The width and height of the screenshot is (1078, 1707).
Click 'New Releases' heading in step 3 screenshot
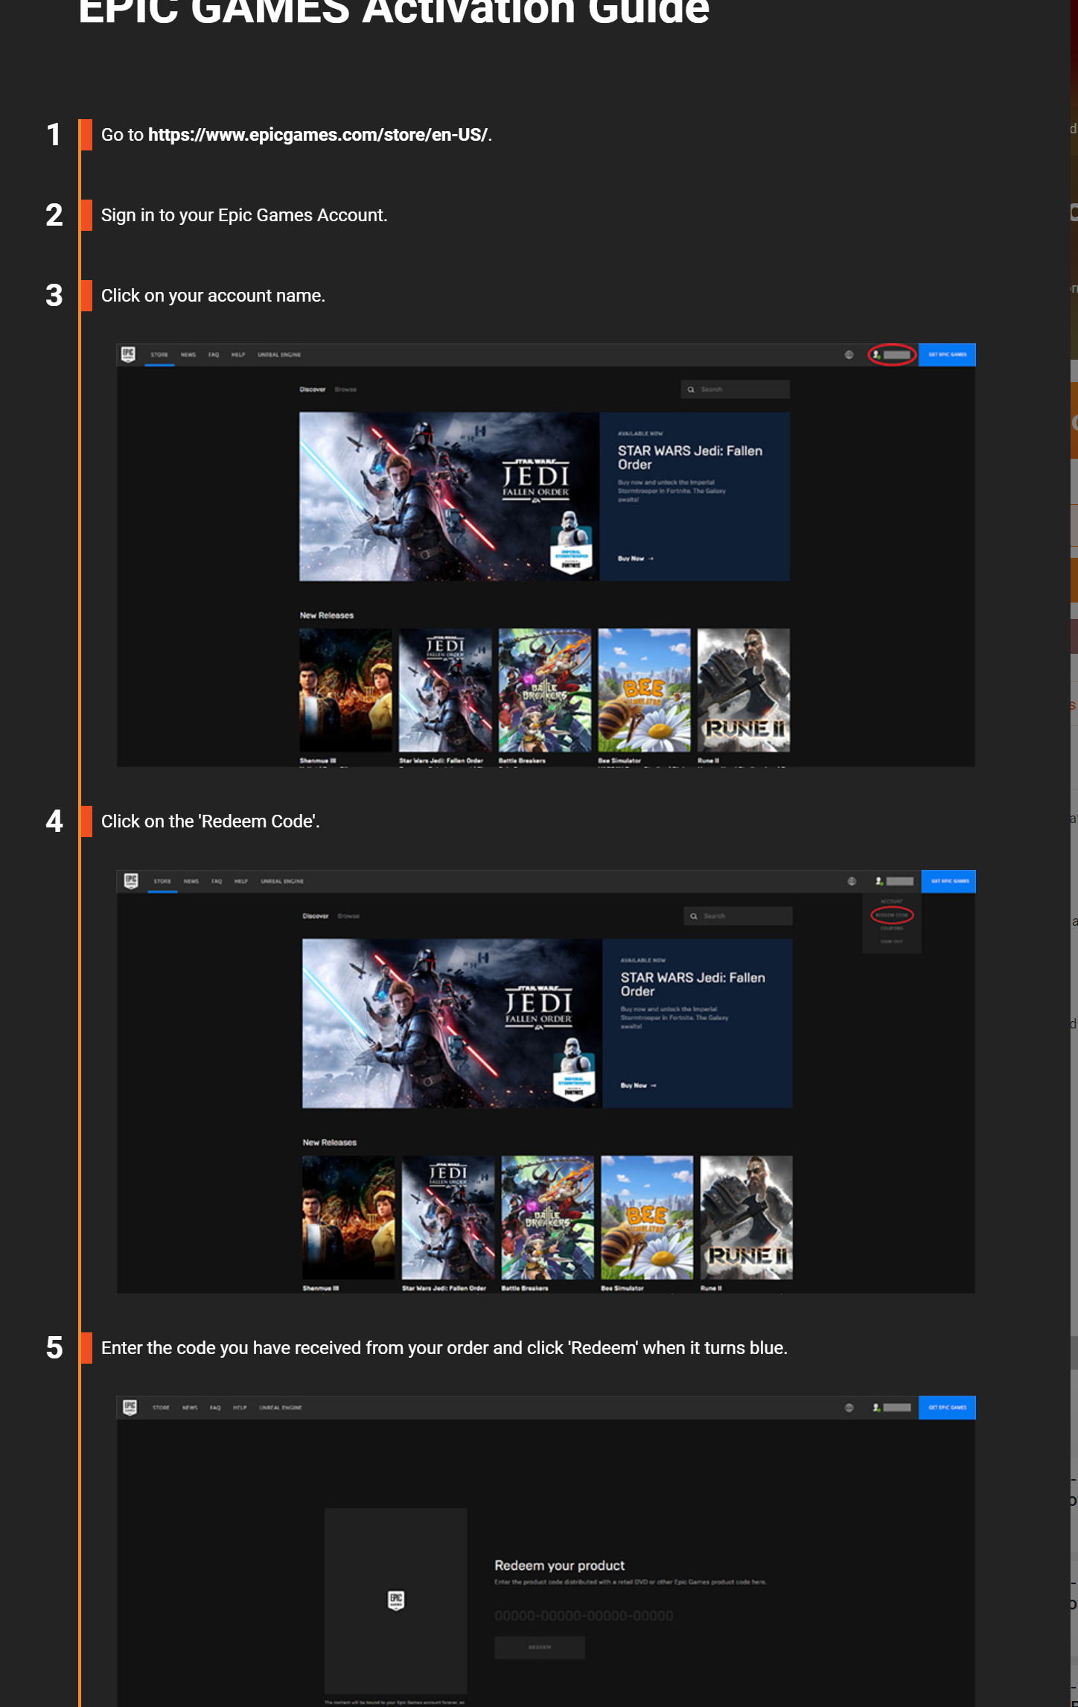[x=327, y=615]
